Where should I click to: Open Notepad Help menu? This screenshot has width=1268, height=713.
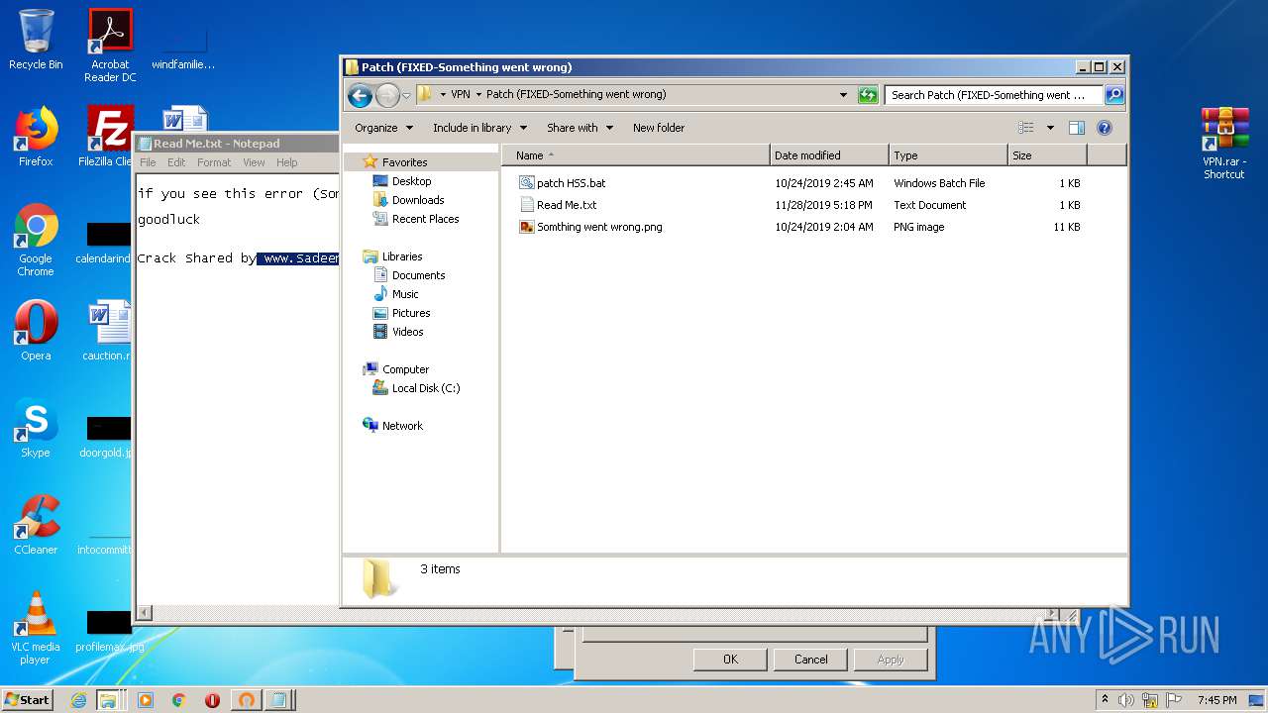pos(287,162)
